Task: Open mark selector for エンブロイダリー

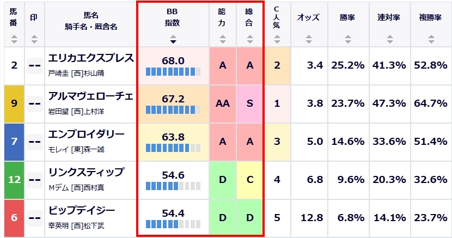Action: coord(35,142)
